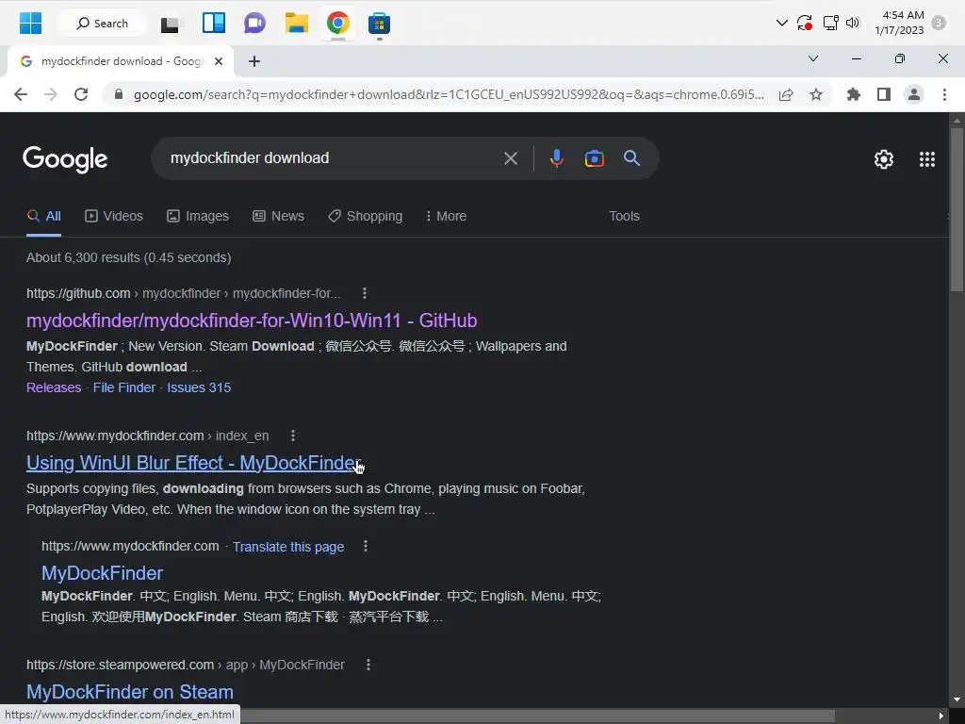
Task: Bookmark this page with the star
Action: 816,95
